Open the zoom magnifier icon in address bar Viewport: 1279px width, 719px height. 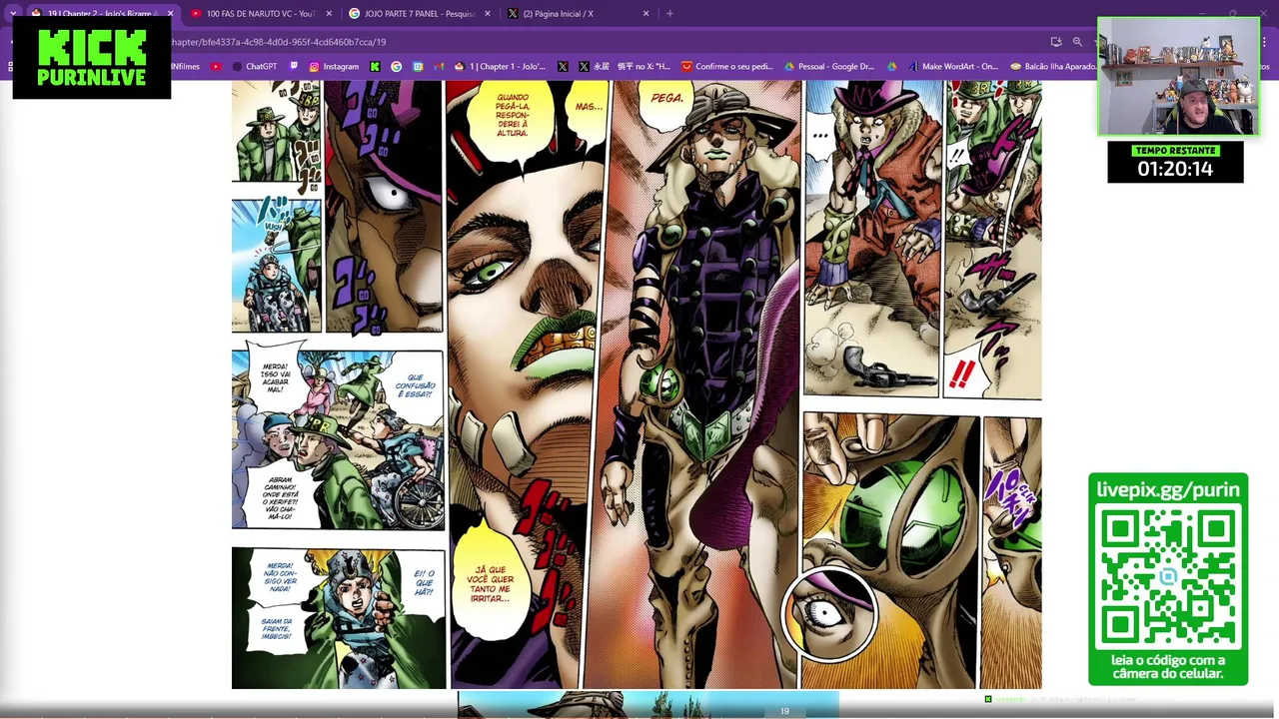(1077, 42)
